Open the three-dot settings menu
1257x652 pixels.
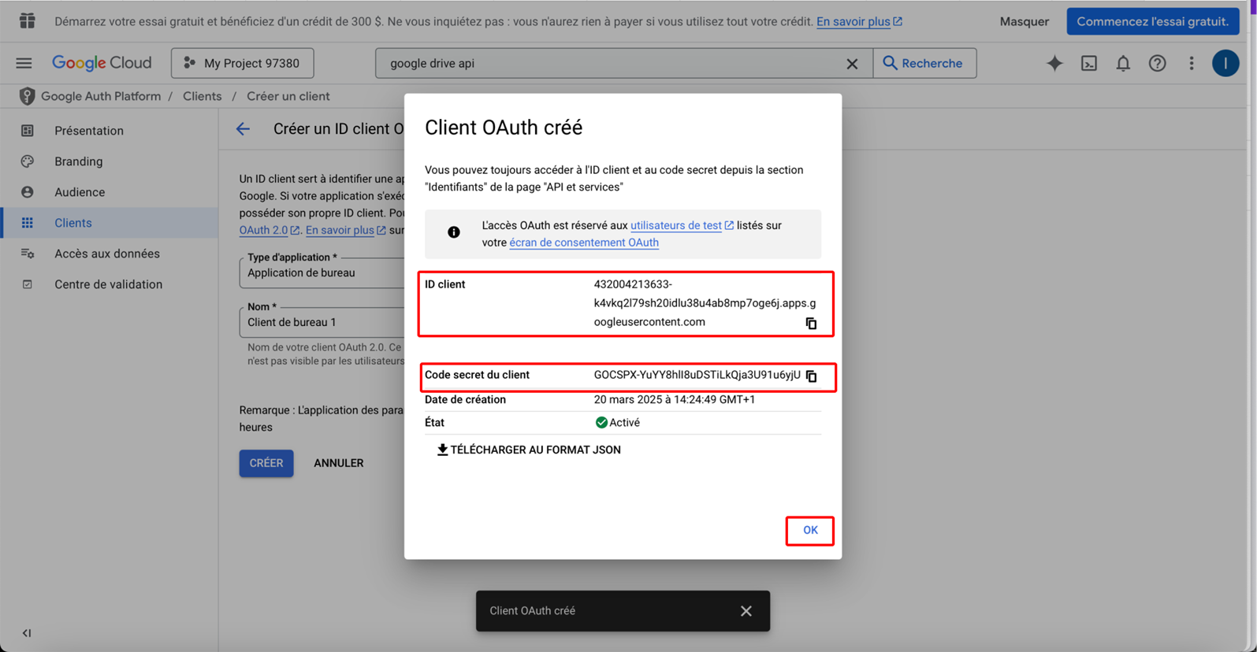coord(1191,64)
